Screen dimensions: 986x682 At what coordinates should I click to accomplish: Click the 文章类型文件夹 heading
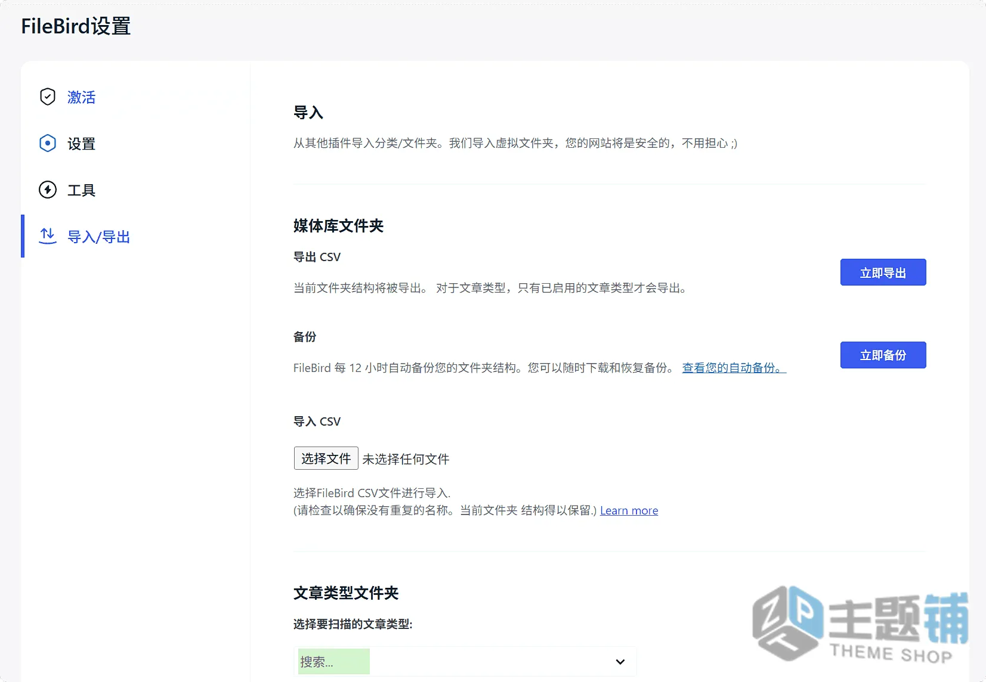pyautogui.click(x=346, y=593)
